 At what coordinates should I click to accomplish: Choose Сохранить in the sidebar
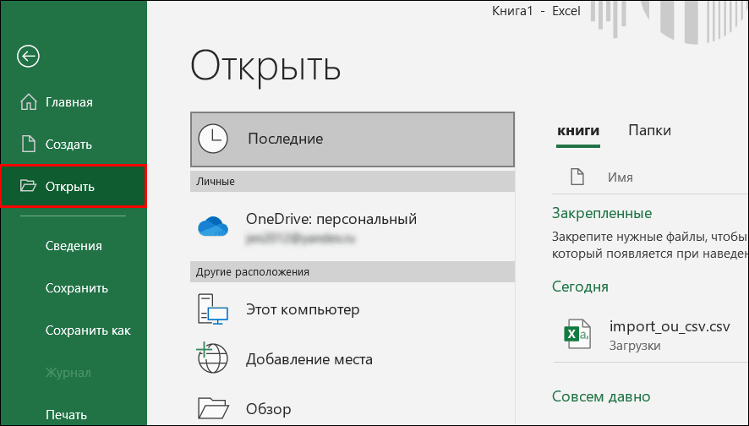(76, 288)
